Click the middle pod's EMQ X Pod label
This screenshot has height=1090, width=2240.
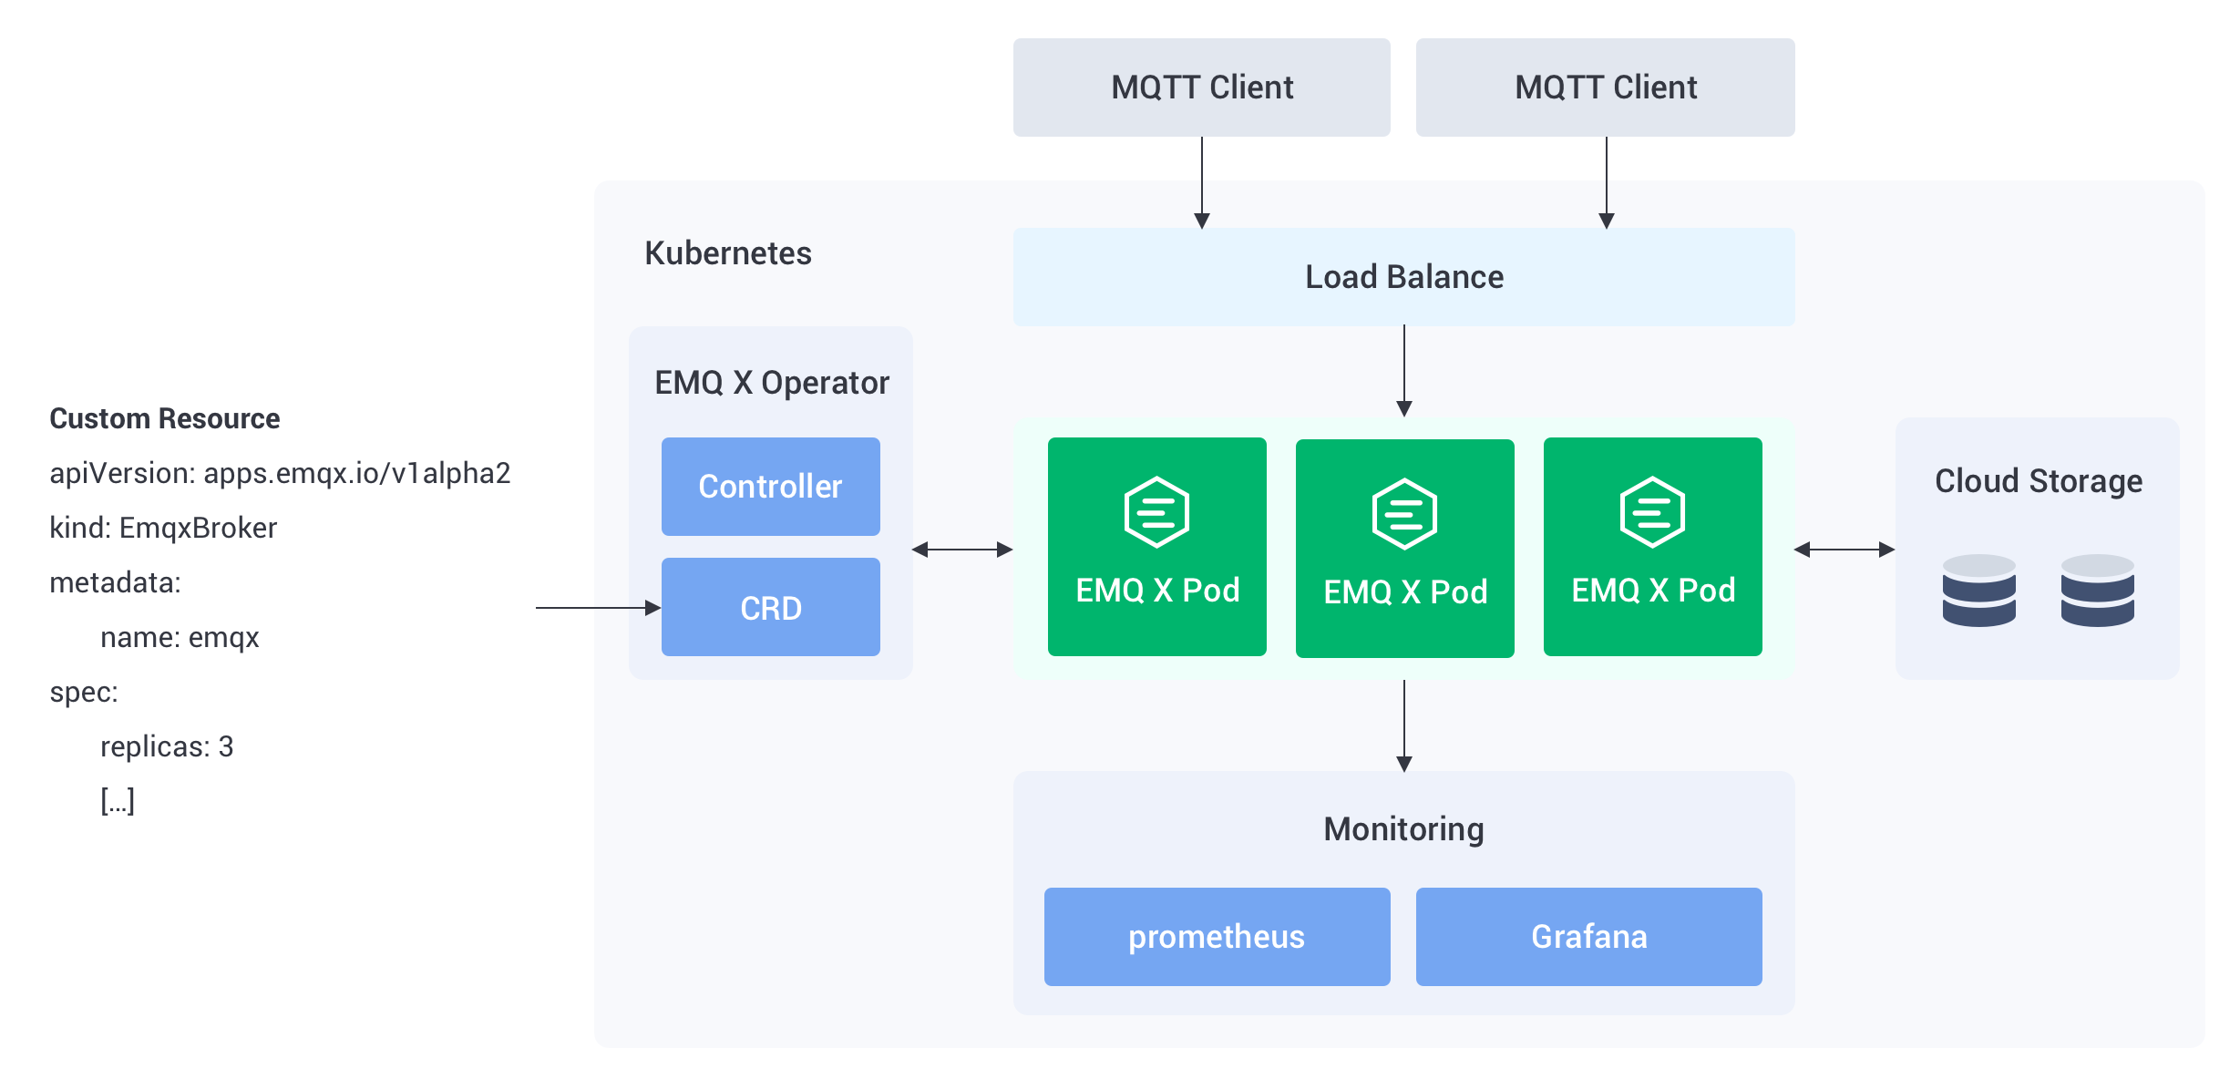1405,592
